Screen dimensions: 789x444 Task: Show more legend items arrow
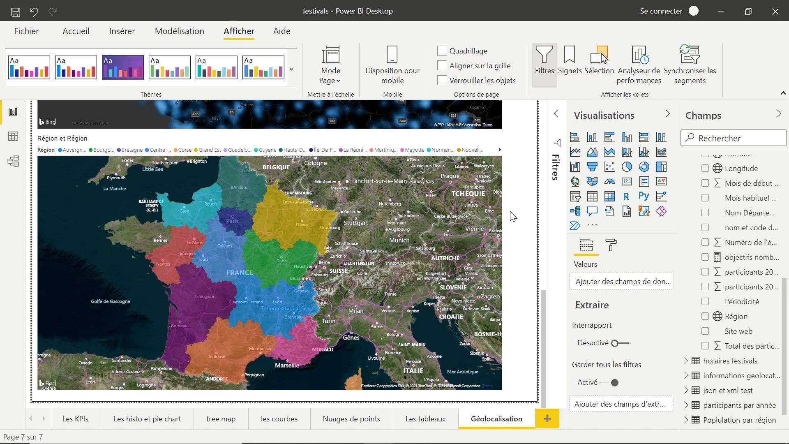(500, 150)
